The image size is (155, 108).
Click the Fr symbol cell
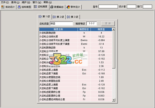[84, 99]
